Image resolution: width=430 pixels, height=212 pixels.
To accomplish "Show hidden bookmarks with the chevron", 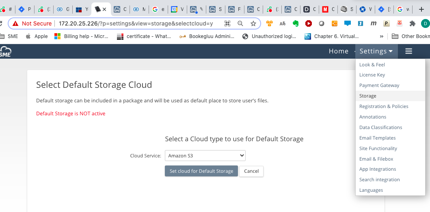I will [381, 36].
